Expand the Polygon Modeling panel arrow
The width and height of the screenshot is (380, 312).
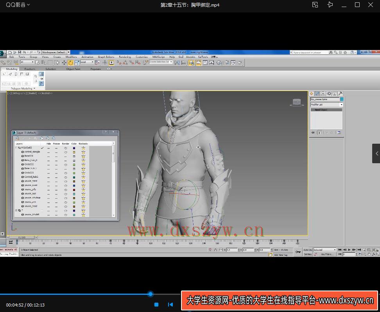click(34, 88)
